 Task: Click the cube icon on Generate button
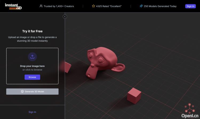tap(22, 92)
